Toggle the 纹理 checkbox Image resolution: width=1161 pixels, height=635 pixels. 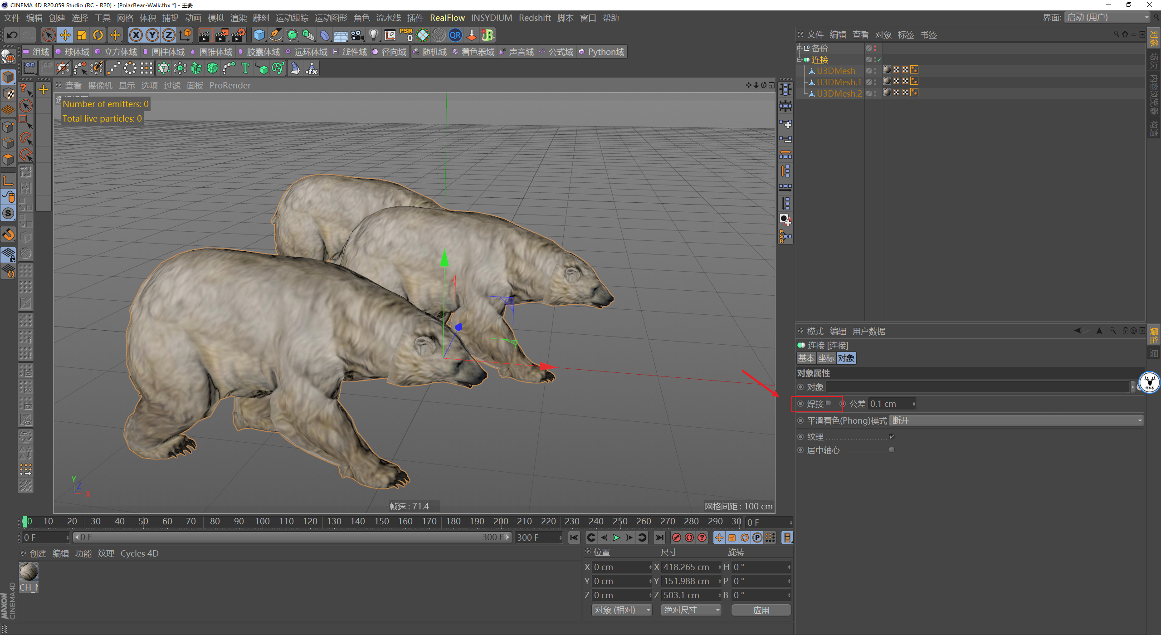point(892,436)
